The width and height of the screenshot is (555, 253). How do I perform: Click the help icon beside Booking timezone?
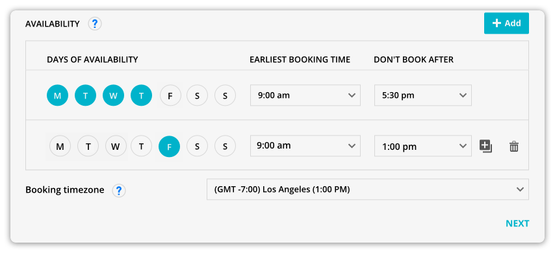point(119,191)
